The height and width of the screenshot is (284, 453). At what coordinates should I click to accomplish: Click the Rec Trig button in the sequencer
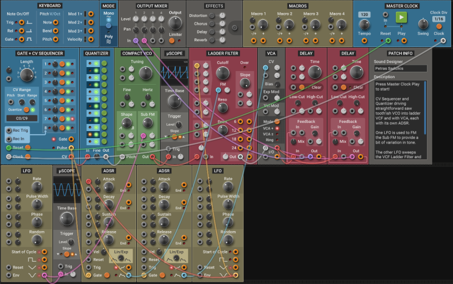coord(9,131)
